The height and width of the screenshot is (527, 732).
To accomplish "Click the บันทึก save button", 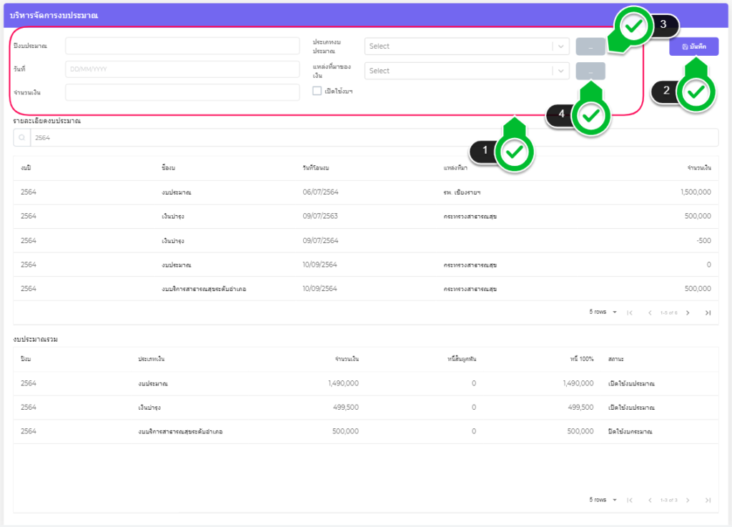I will pos(693,46).
